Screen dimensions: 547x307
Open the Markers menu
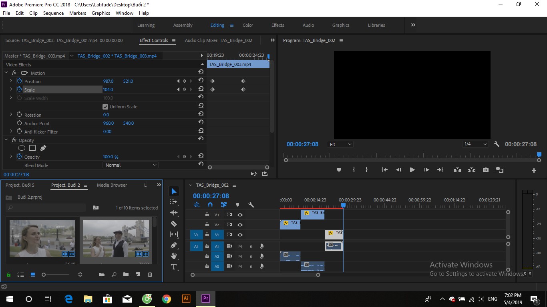pos(78,13)
